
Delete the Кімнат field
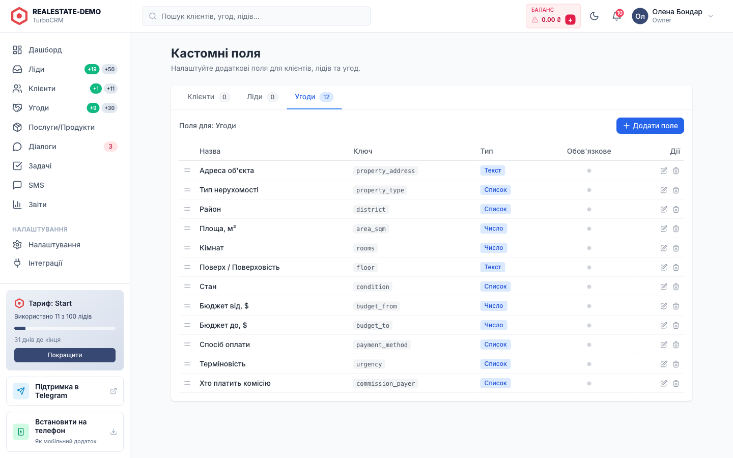pos(676,248)
